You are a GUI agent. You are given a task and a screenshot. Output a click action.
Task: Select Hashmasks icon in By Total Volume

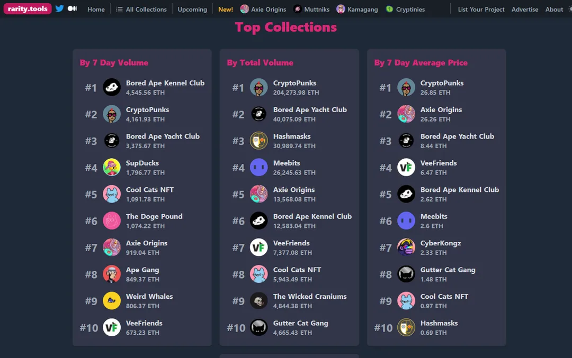click(x=259, y=141)
